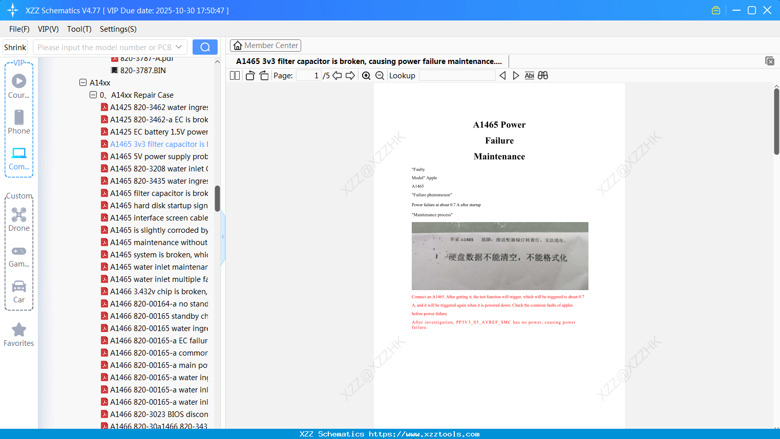Open A1466 3.432v chip is broken case
Screen dimensions: 780x439
pos(154,292)
